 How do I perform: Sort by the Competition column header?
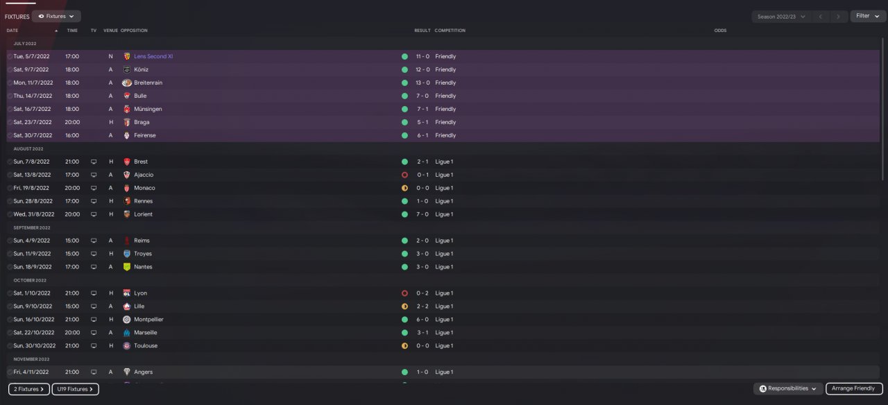[x=450, y=31]
